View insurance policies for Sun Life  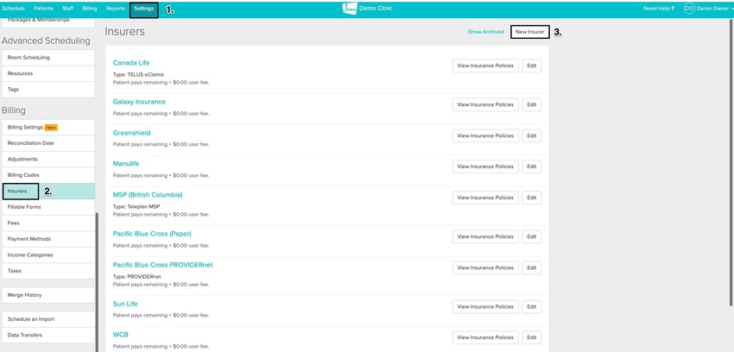(485, 306)
